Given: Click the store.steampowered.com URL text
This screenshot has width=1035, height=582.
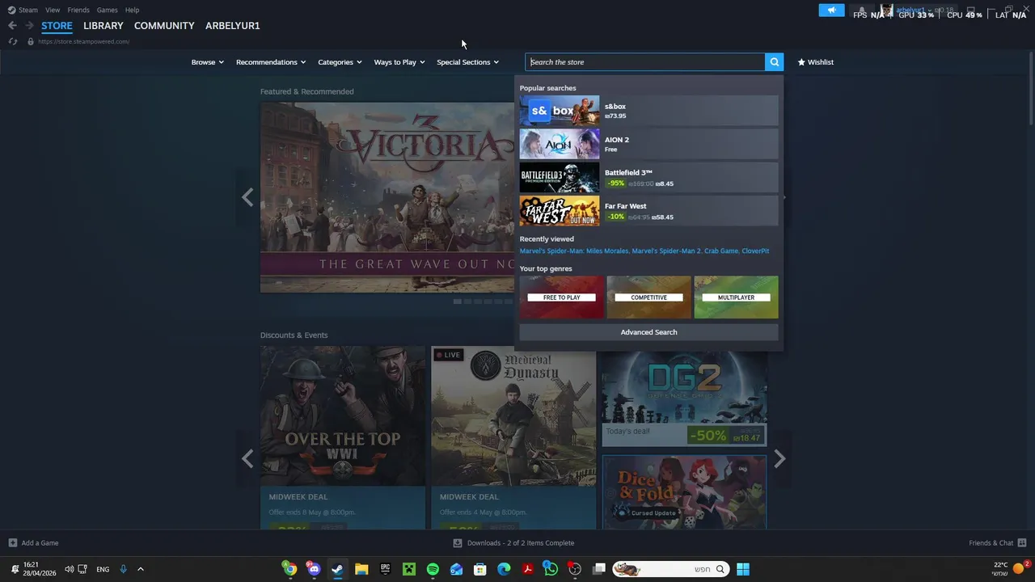Looking at the screenshot, I should [x=83, y=41].
